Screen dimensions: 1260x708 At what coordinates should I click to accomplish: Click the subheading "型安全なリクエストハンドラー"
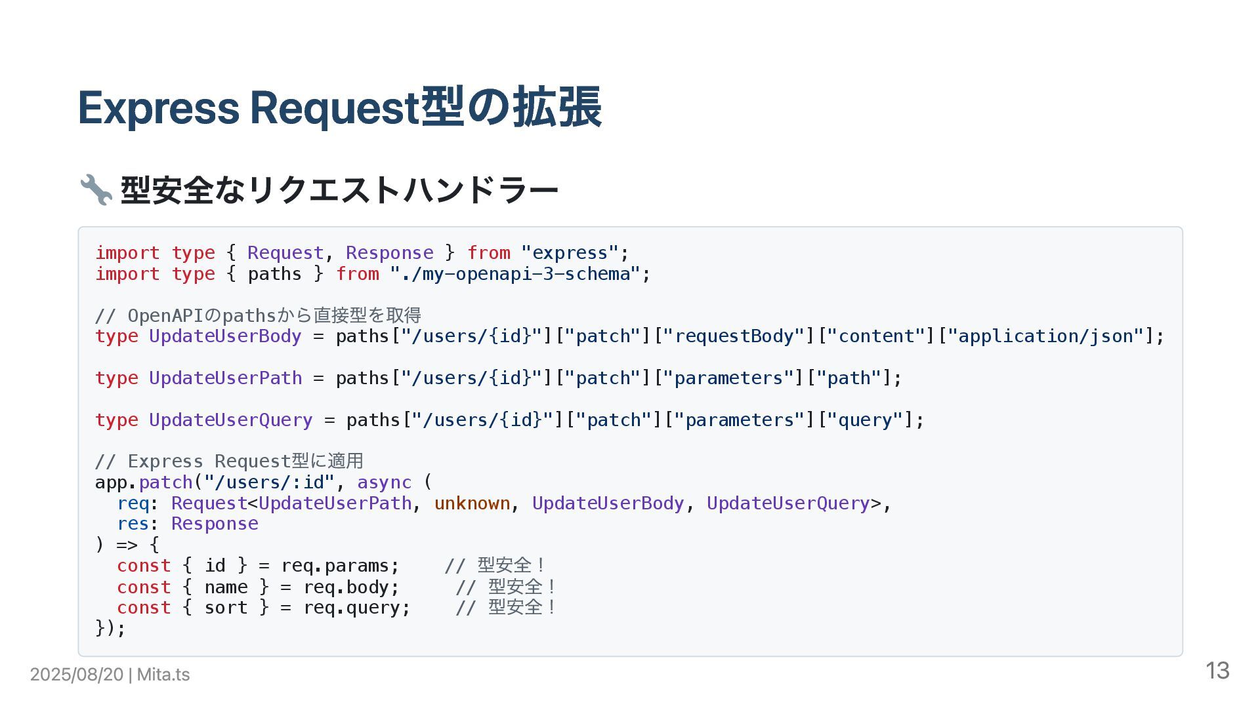point(339,190)
